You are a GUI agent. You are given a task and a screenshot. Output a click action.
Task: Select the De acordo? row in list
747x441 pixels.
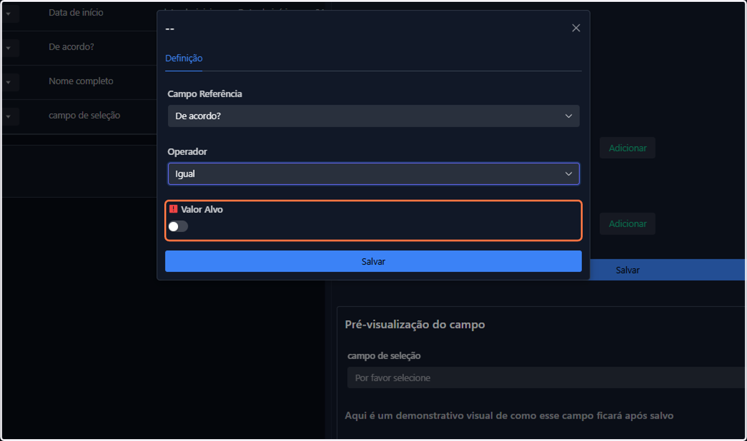[72, 47]
